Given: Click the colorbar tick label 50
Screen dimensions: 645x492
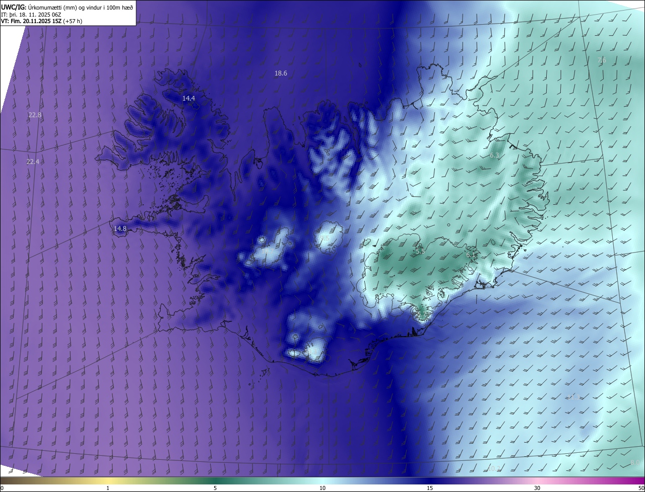Looking at the screenshot, I should pyautogui.click(x=641, y=488).
